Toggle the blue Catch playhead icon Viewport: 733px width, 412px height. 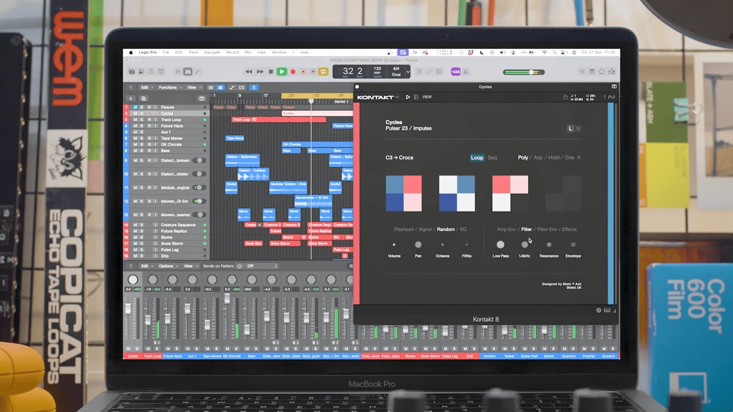point(254,88)
